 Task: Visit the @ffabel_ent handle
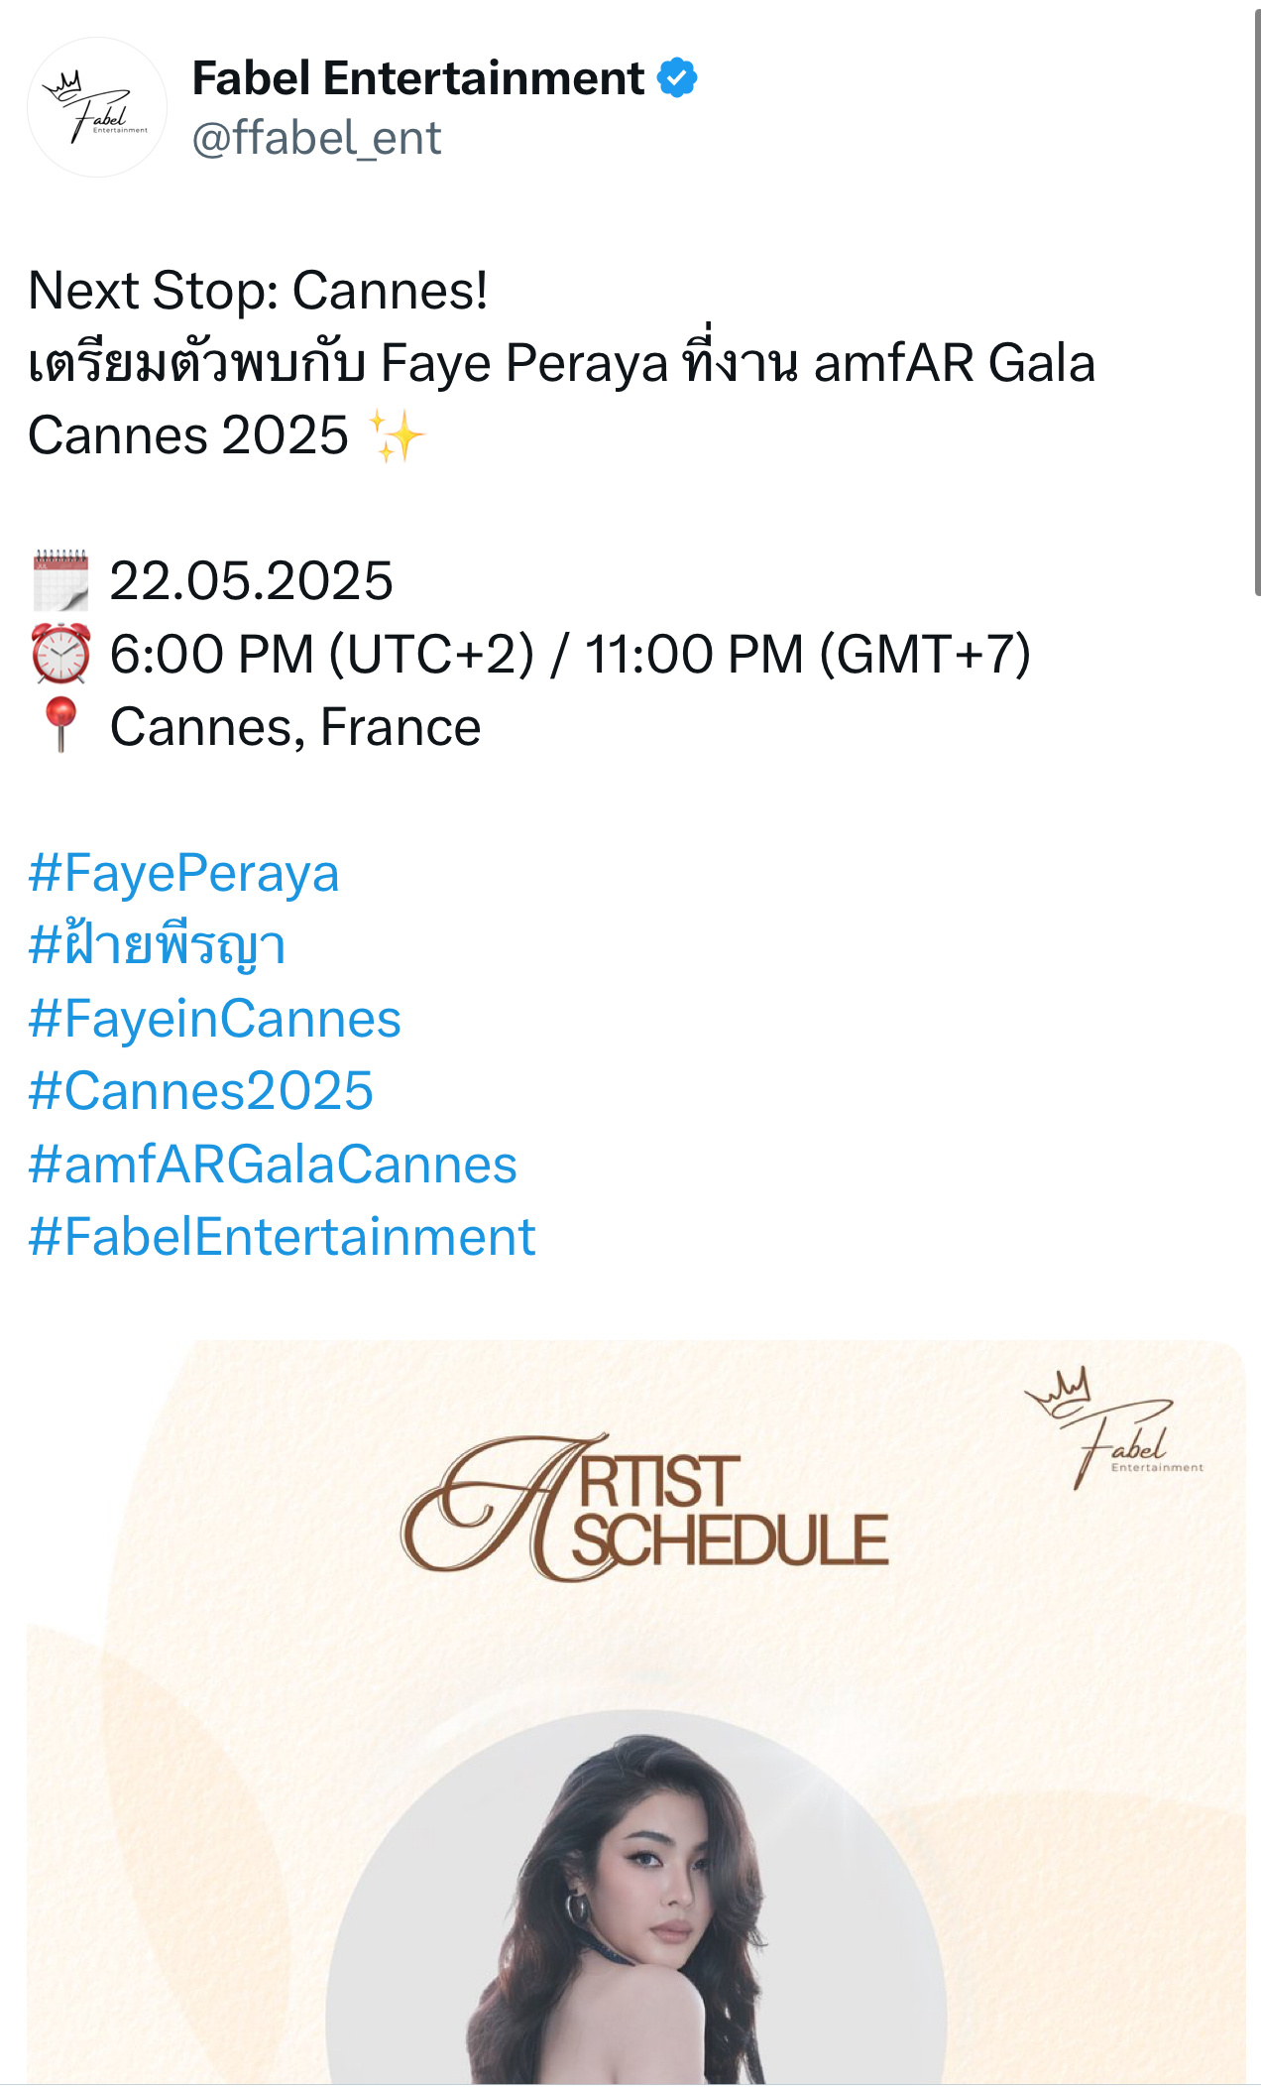click(316, 138)
